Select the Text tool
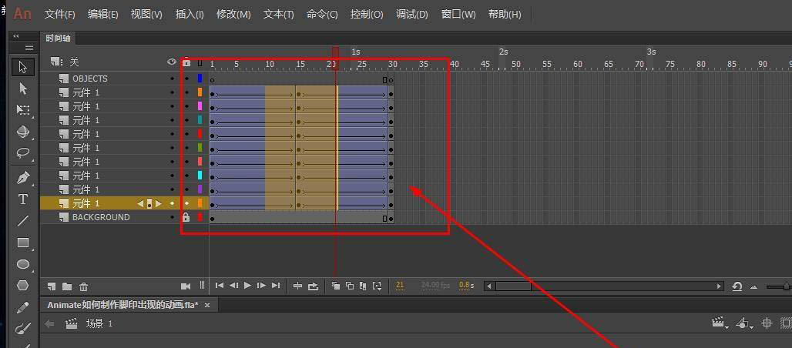This screenshot has height=348, width=792. coord(23,199)
